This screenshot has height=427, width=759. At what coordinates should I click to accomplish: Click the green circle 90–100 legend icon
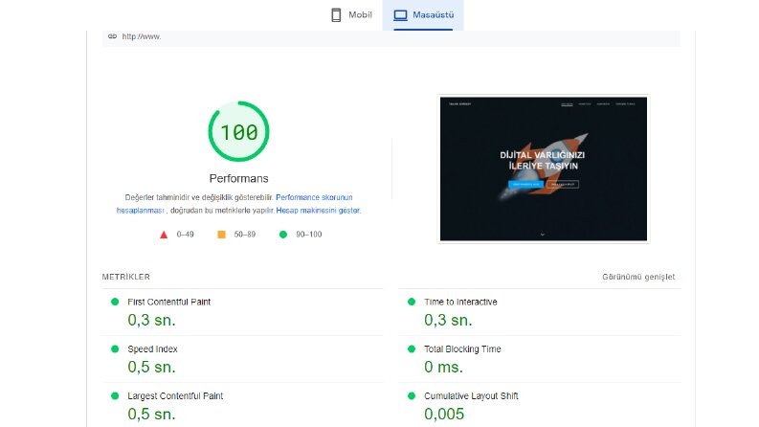(283, 235)
